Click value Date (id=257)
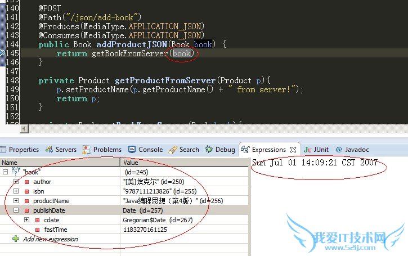Viewport: 408px width, 256px height. click(x=143, y=210)
